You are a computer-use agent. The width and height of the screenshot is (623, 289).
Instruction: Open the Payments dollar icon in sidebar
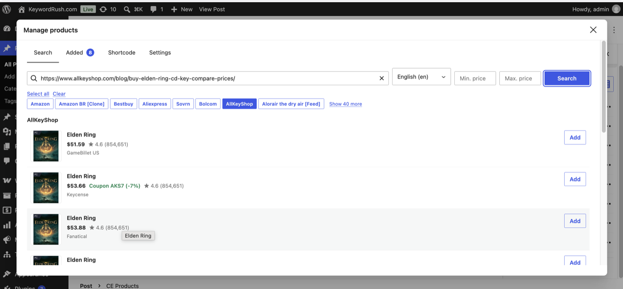7,210
